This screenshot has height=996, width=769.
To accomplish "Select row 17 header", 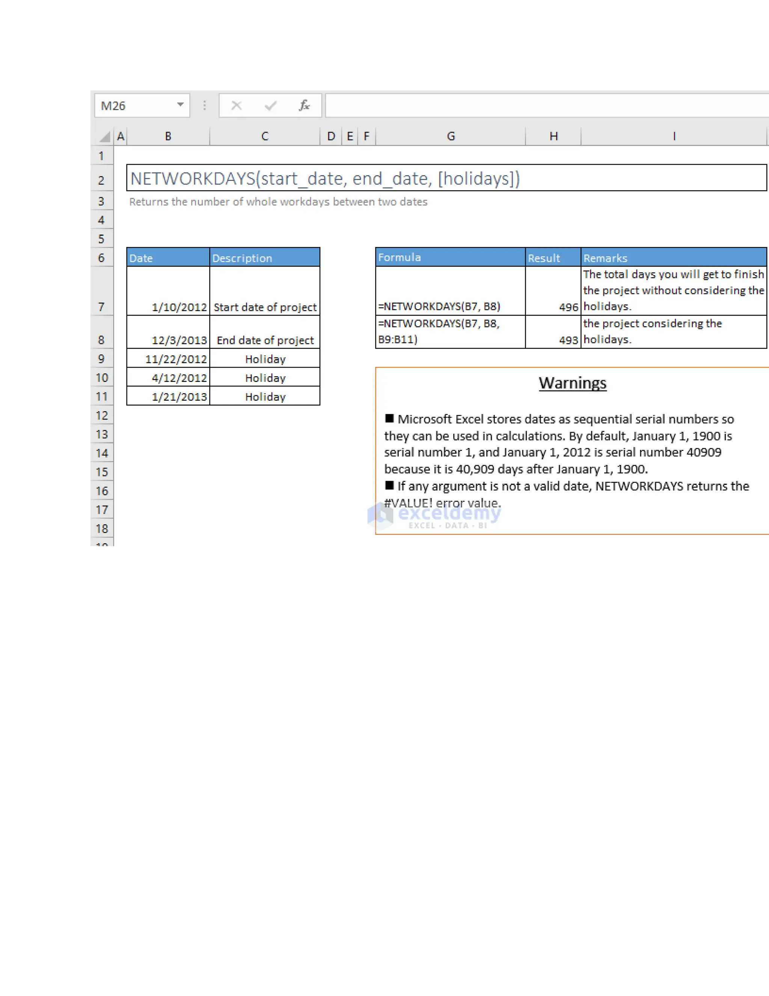I will pos(102,509).
